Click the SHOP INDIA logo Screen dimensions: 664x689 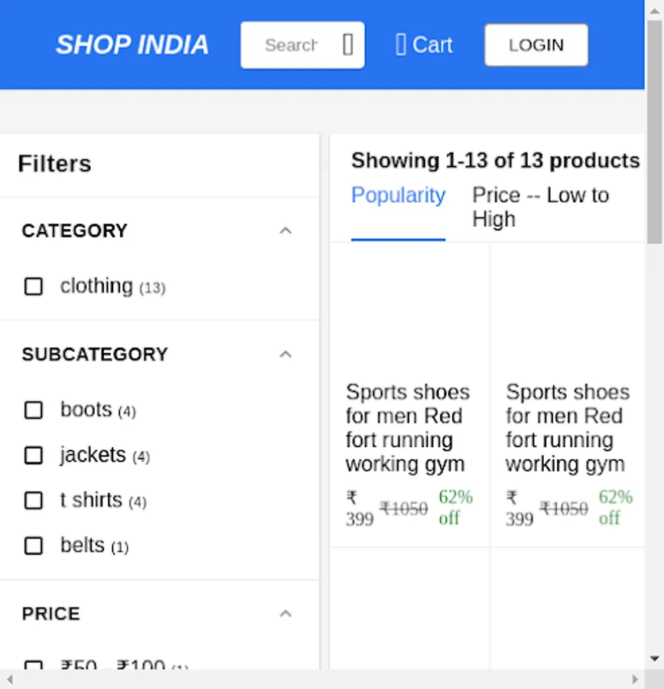point(132,44)
